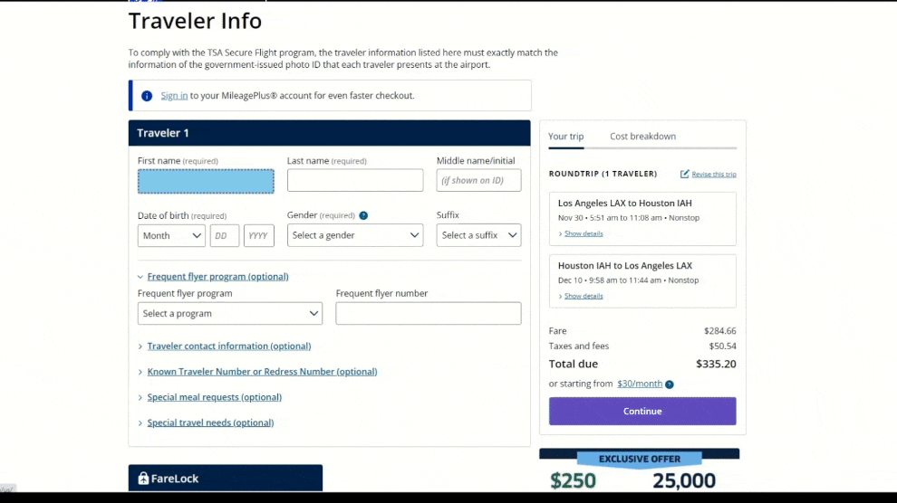897x503 pixels.
Task: Click the monthly payment help icon
Action: (670, 384)
